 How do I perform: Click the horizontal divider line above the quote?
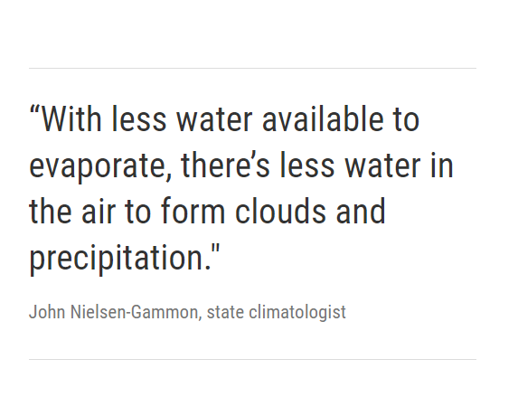click(252, 69)
